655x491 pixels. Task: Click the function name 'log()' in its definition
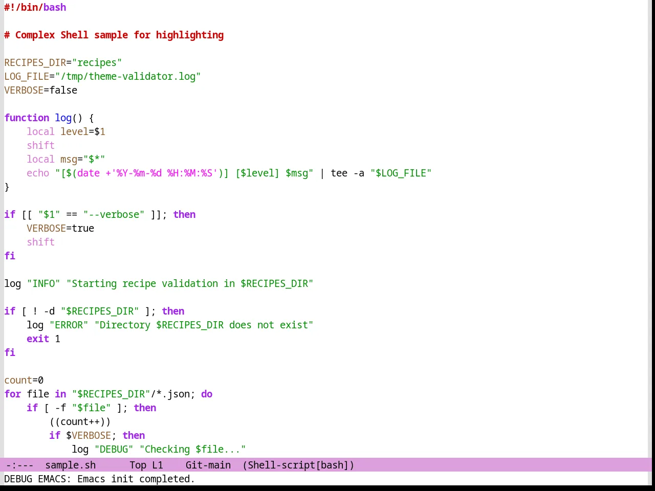[69, 118]
